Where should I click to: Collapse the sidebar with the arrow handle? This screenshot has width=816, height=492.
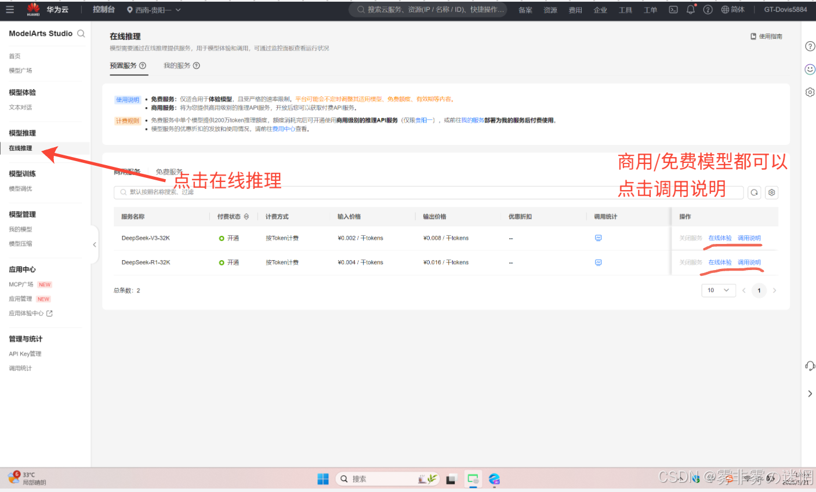pyautogui.click(x=95, y=245)
